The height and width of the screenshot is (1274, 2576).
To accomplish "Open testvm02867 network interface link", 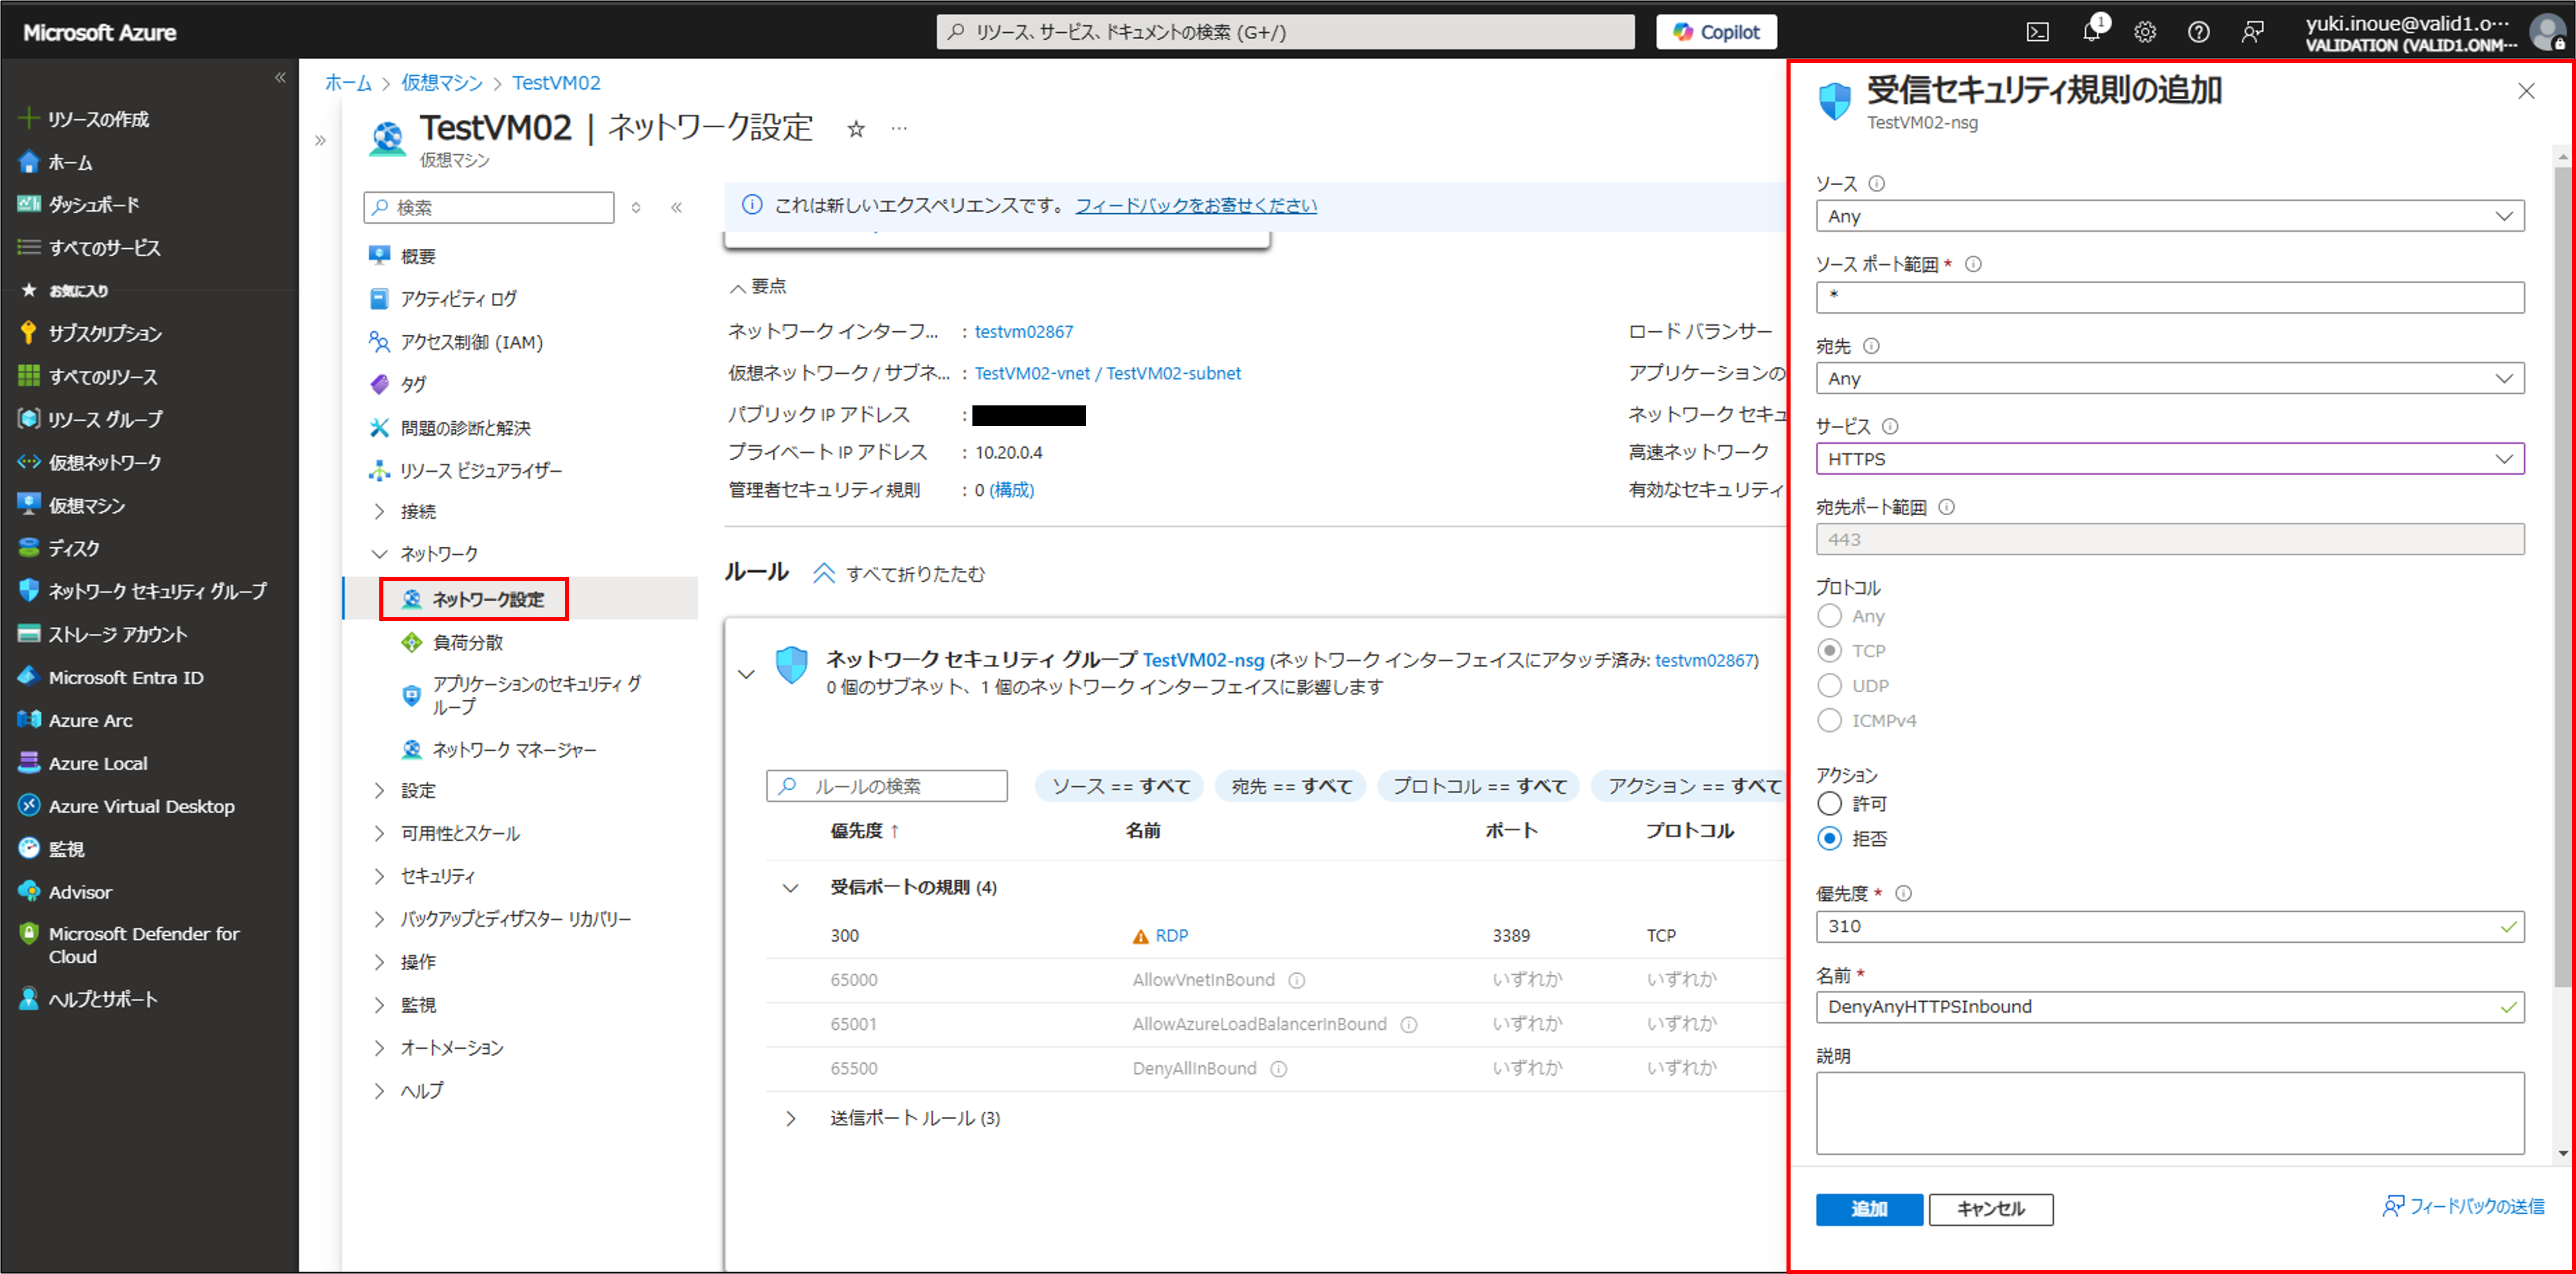I will coord(1024,331).
